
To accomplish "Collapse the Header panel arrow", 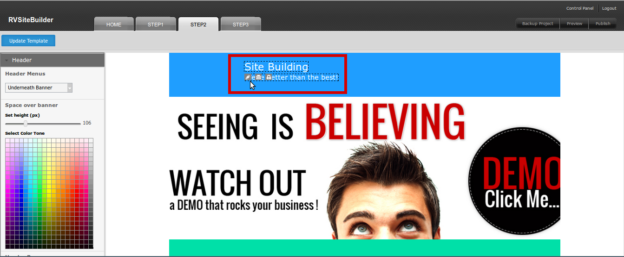I will (7, 60).
